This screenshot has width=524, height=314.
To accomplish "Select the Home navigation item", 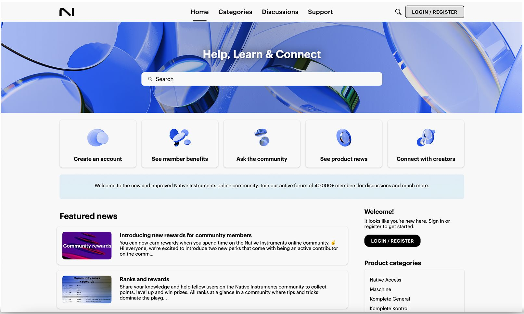I will (199, 12).
